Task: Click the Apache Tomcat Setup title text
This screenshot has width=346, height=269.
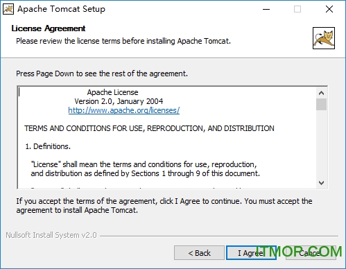Action: point(61,9)
